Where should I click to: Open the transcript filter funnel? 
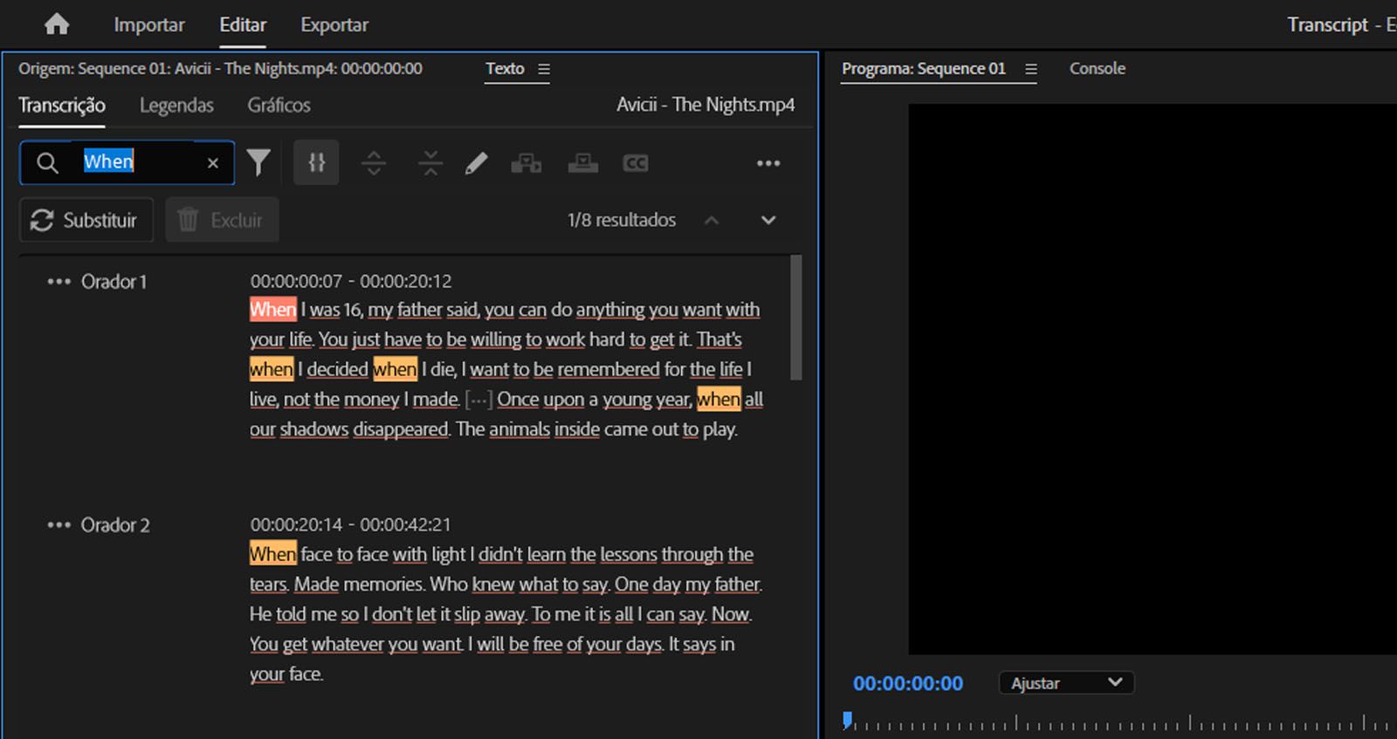click(x=258, y=162)
